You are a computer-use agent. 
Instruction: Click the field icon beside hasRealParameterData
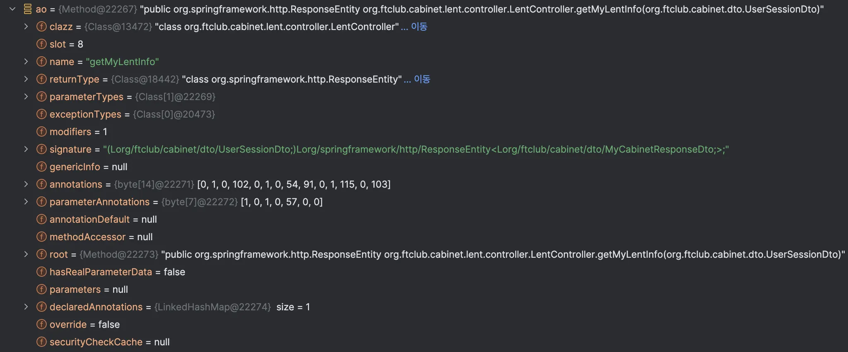point(41,272)
